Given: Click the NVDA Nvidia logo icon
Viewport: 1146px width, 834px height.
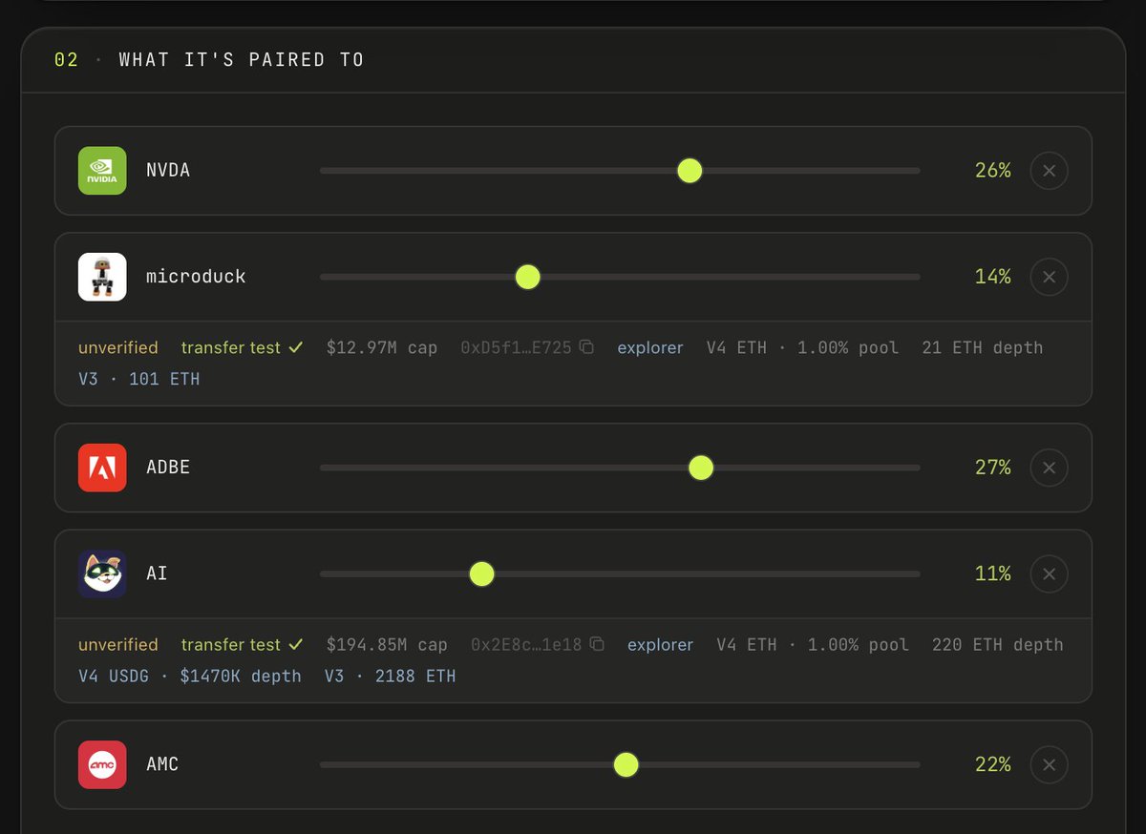Looking at the screenshot, I should pyautogui.click(x=102, y=171).
